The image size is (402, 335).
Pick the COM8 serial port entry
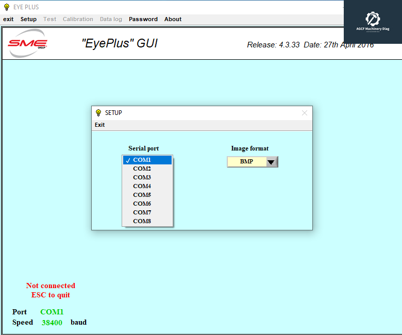tap(142, 221)
